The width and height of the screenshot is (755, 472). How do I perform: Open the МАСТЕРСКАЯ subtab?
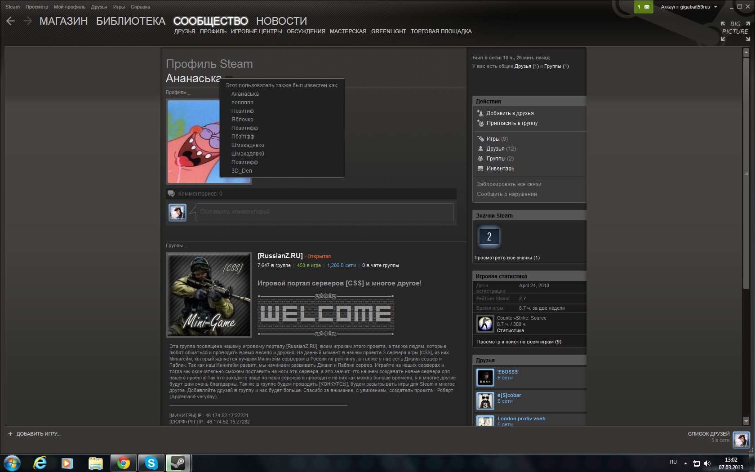[x=348, y=31]
